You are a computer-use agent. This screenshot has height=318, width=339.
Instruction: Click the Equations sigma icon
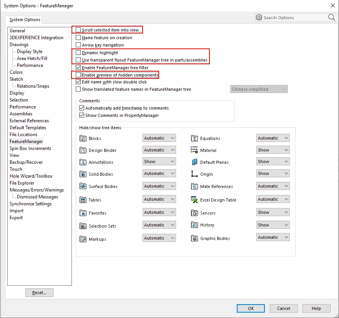pyautogui.click(x=194, y=138)
